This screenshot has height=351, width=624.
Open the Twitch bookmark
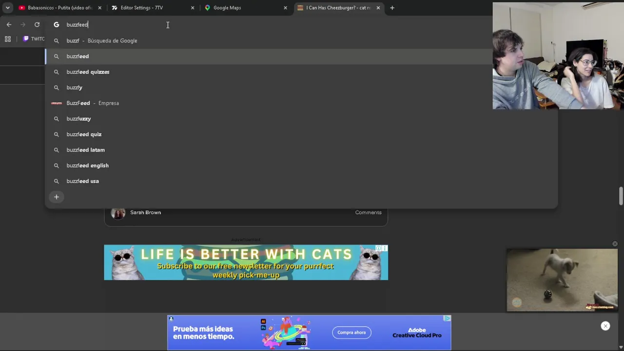pos(34,39)
